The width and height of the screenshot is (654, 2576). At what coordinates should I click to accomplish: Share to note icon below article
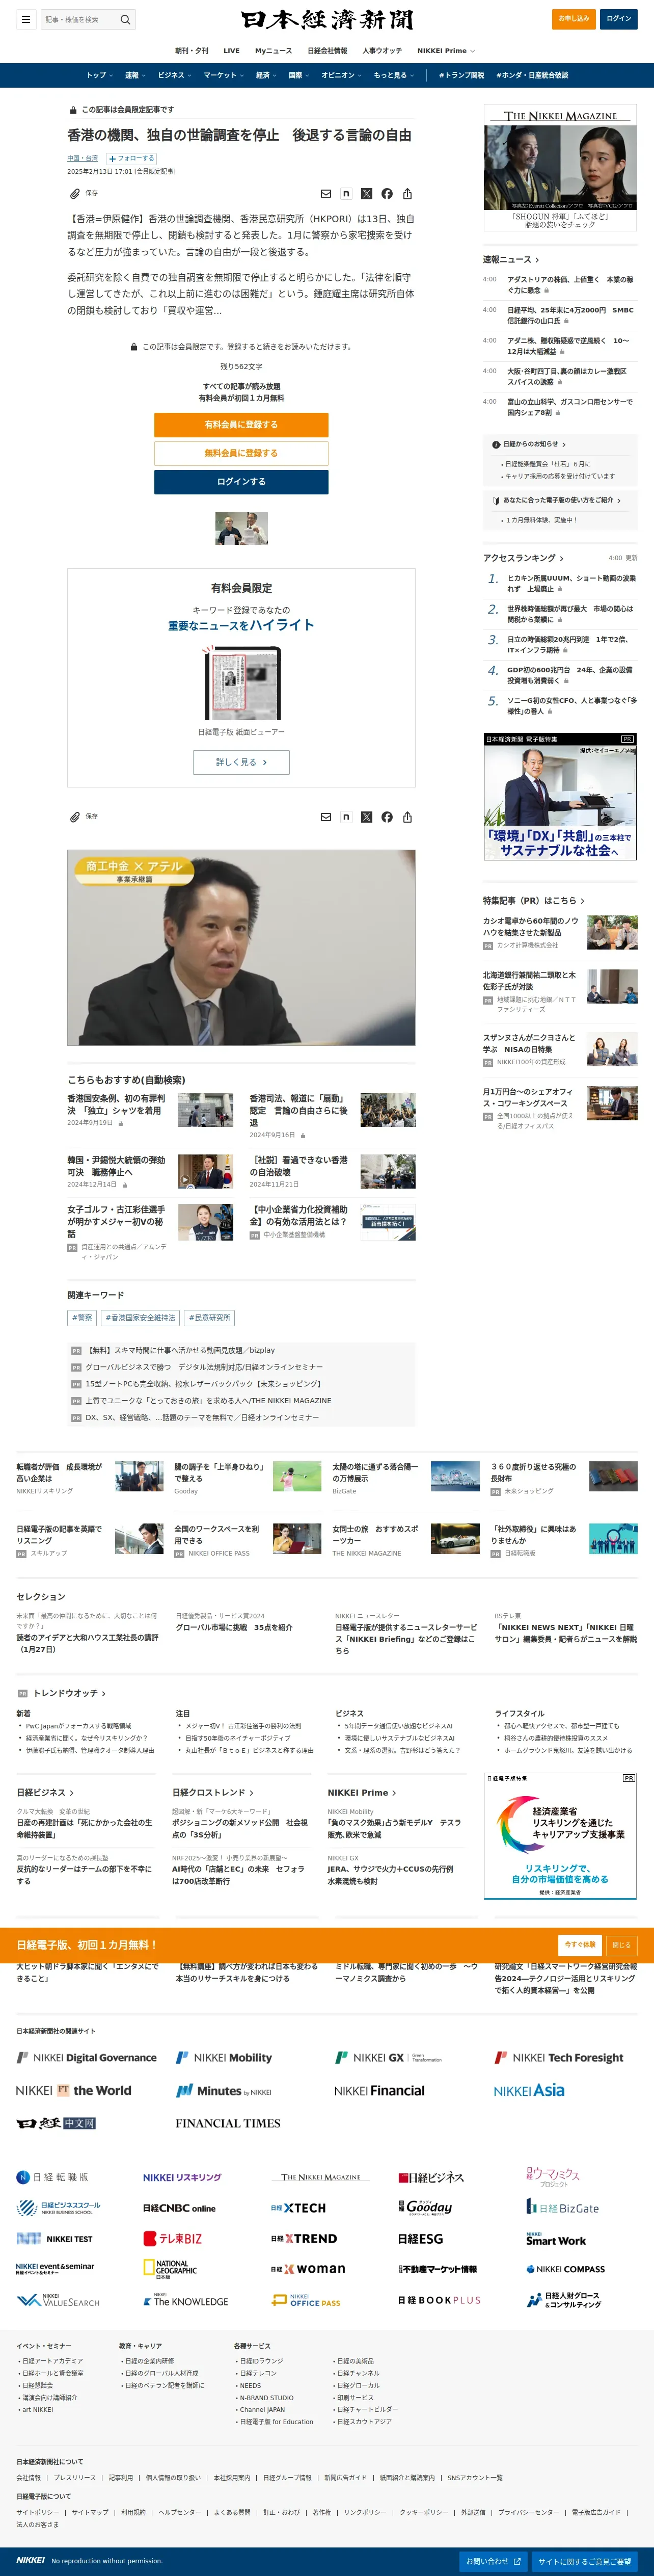(x=346, y=817)
